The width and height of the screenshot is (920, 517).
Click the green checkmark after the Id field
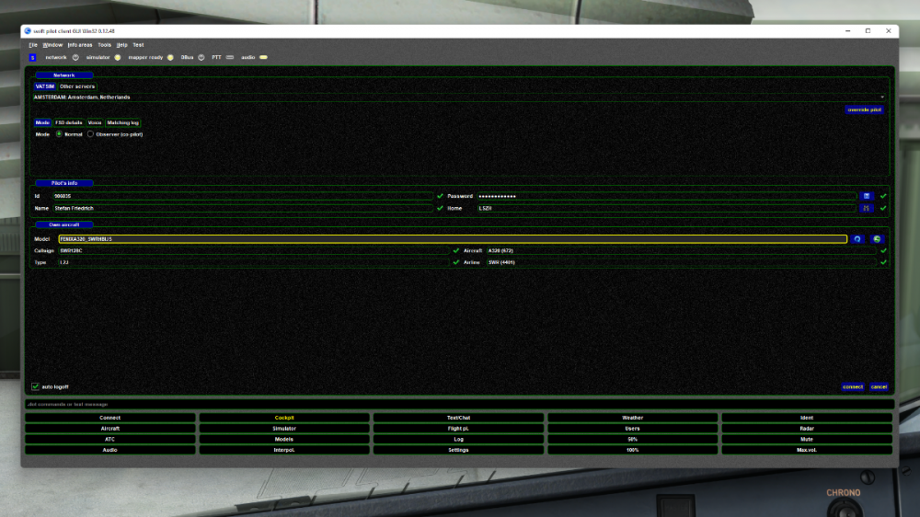[440, 196]
